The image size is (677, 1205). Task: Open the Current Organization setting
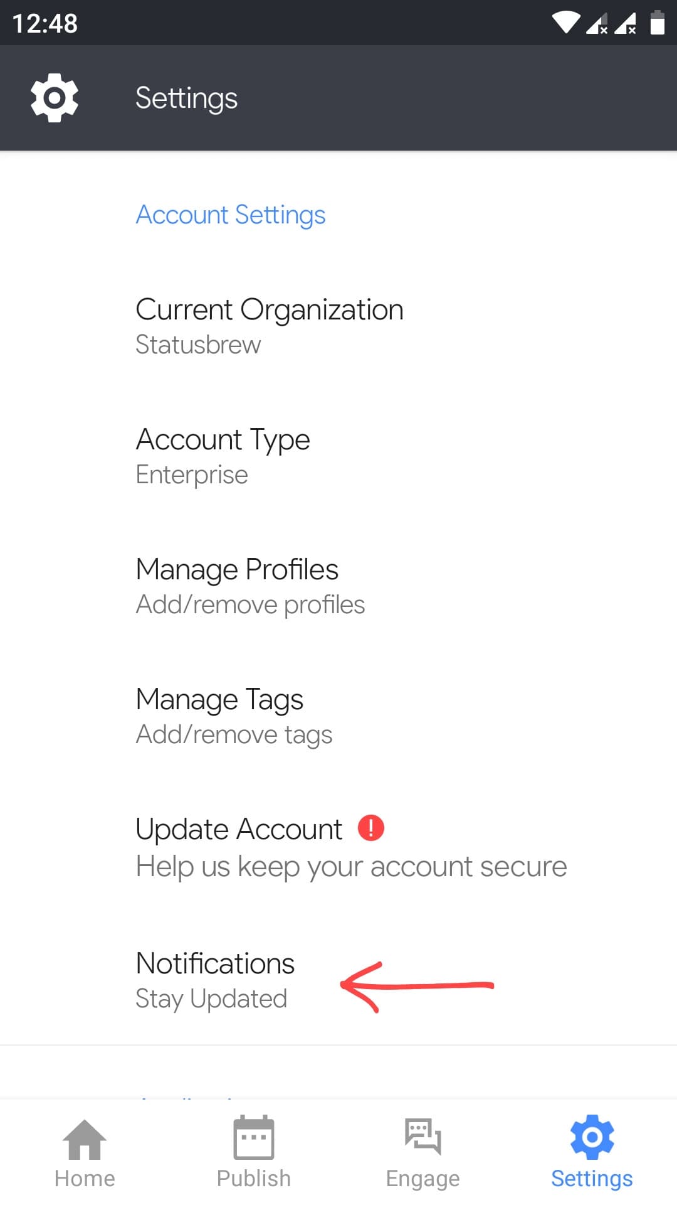coord(270,326)
